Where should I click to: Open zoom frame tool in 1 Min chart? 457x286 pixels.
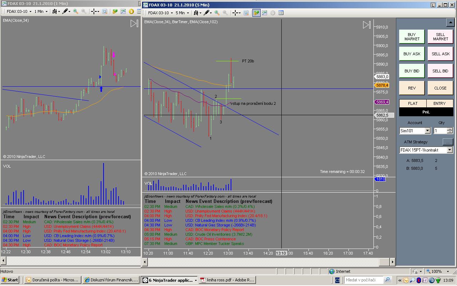pyautogui.click(x=105, y=11)
